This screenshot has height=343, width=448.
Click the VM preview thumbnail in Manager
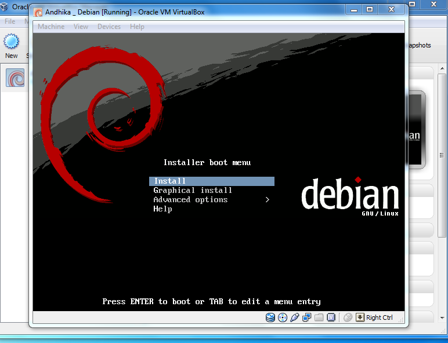click(417, 130)
